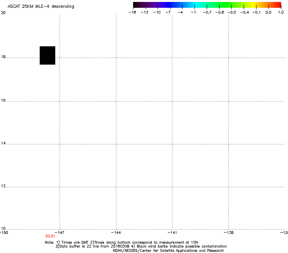The image size is (288, 253).
Task: Click the -10 color scale label
Action: pos(157,12)
